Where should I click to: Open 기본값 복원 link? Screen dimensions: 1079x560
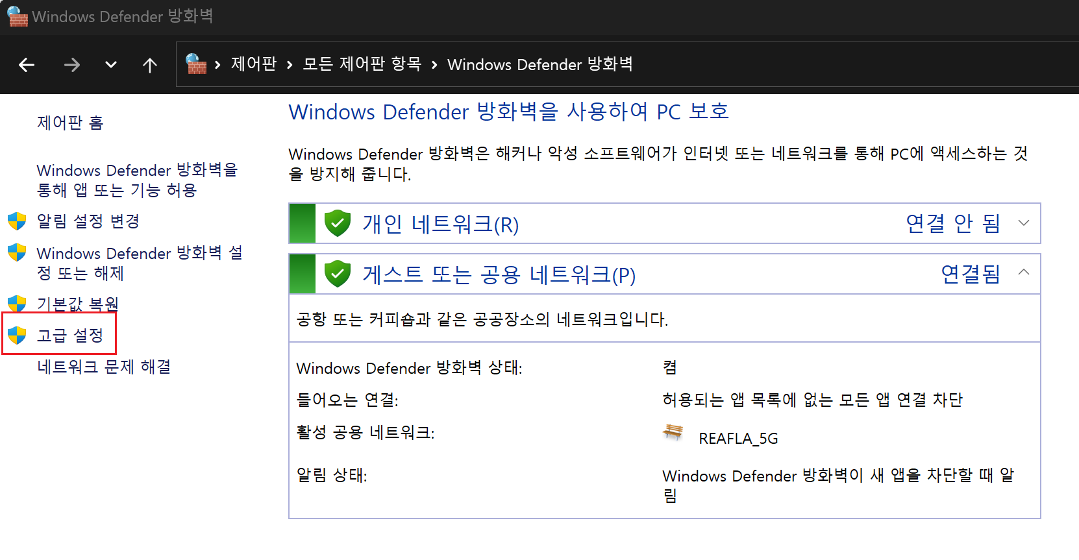[77, 304]
